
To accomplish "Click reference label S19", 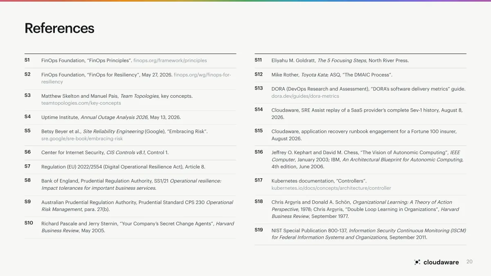I will [x=259, y=230].
